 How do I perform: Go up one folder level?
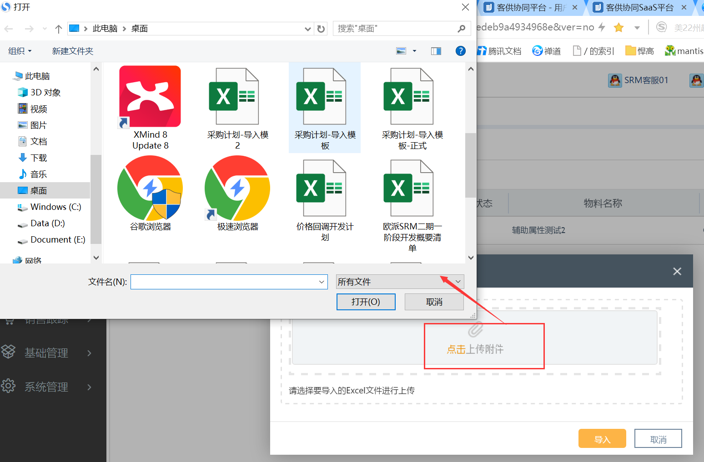click(x=58, y=29)
